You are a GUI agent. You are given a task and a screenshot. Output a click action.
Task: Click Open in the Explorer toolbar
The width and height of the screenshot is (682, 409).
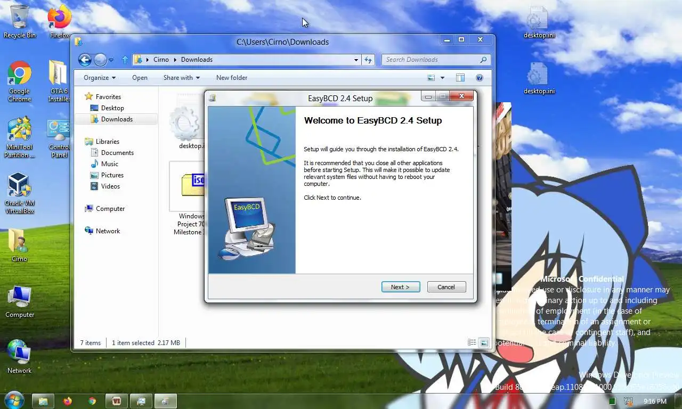pos(140,78)
